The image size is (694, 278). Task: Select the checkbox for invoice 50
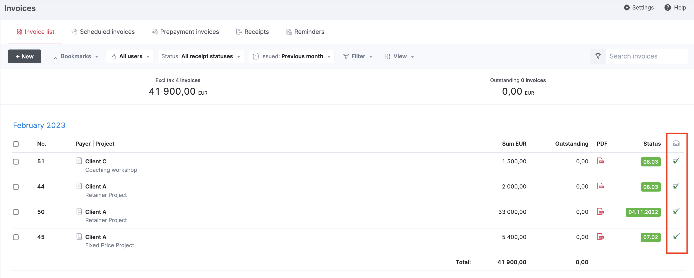click(x=16, y=212)
